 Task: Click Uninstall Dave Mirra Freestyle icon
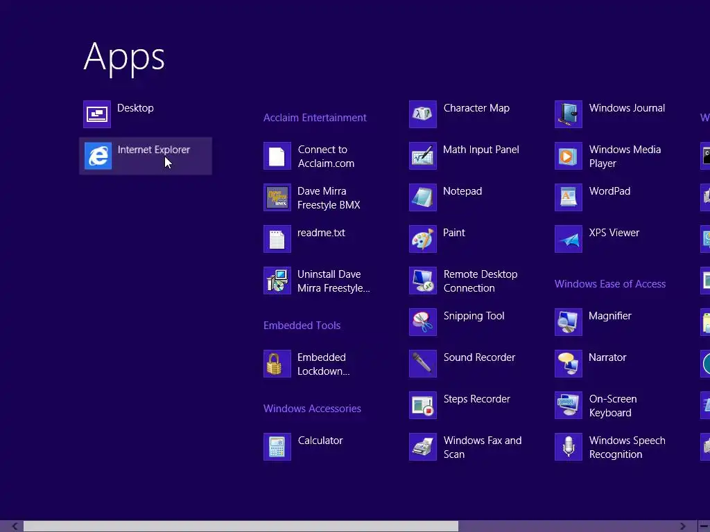point(277,281)
